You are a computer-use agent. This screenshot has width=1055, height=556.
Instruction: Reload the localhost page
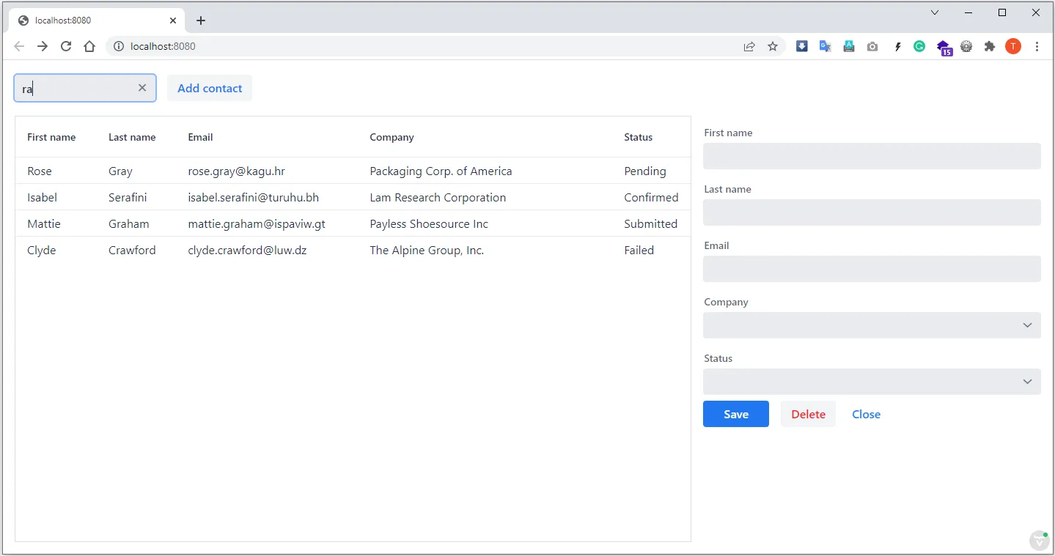point(66,46)
